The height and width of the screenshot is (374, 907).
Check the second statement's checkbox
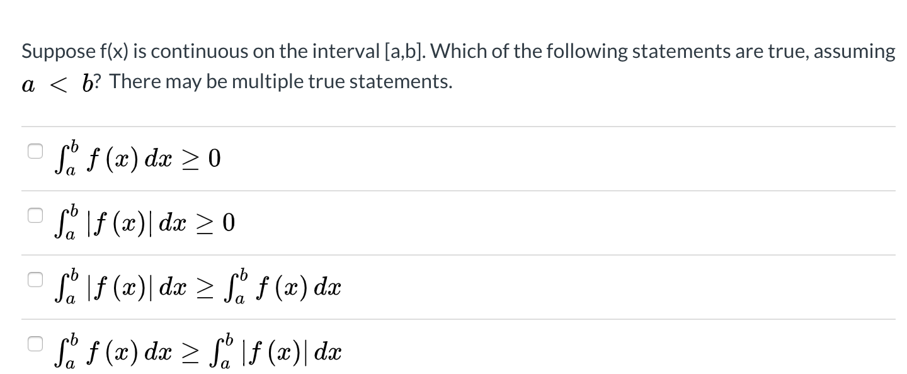tap(35, 214)
